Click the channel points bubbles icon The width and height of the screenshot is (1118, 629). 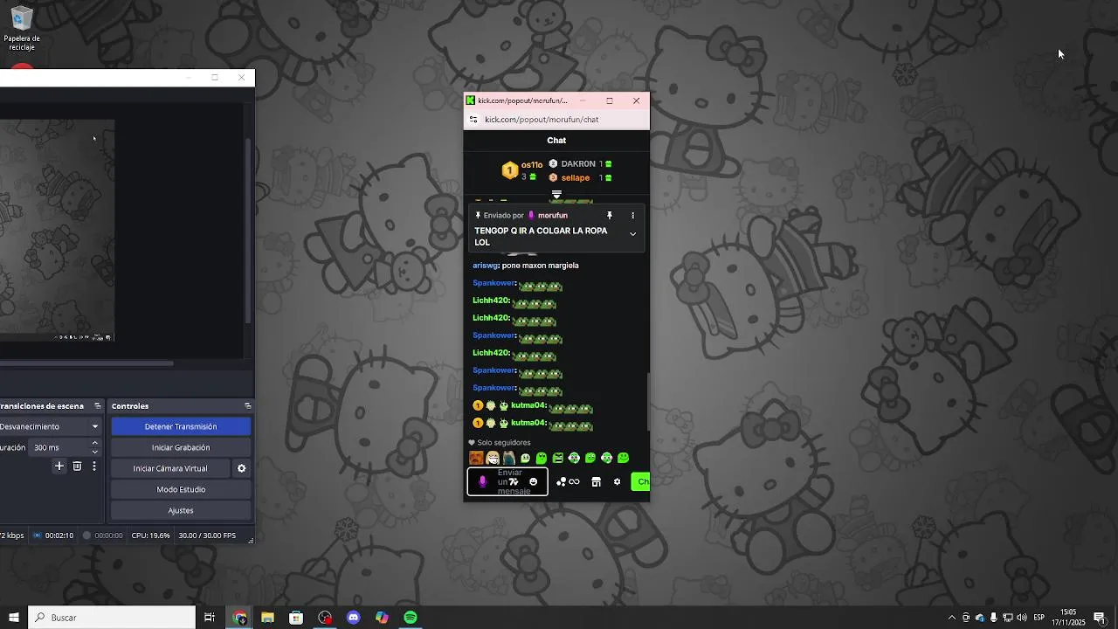pos(561,482)
